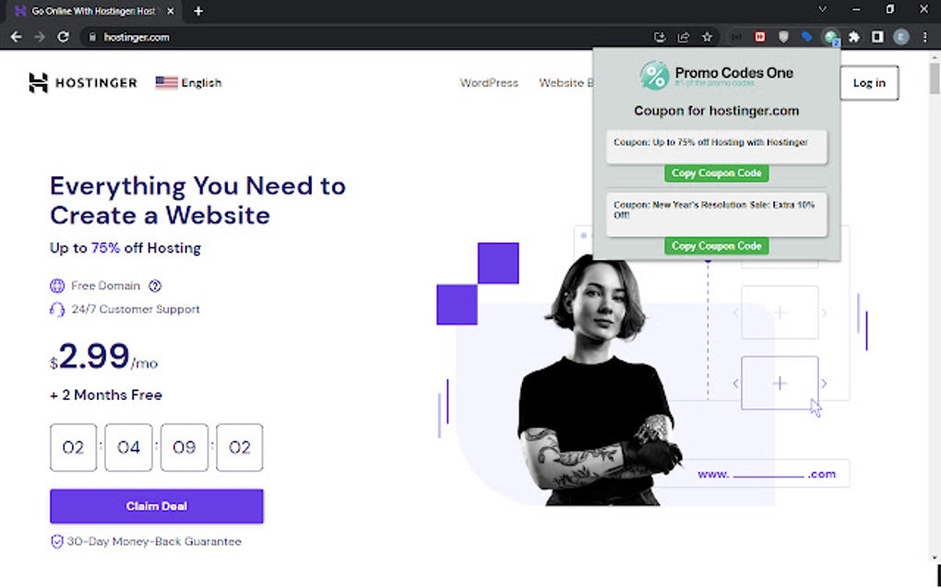Click the Claim Deal button
This screenshot has width=941, height=588.
157,506
